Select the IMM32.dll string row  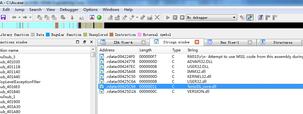200,72
